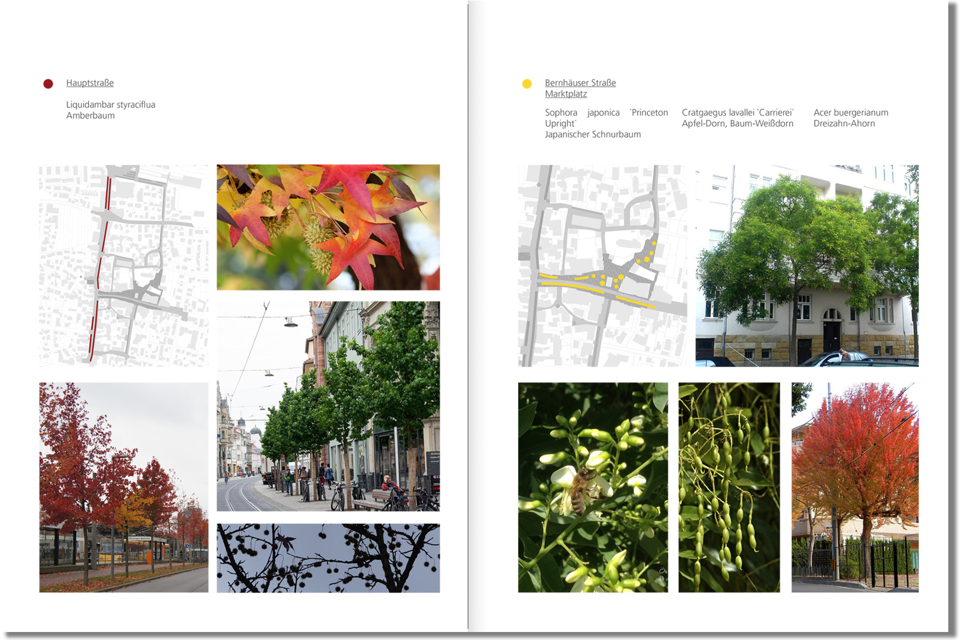Click the red dot beside Hauptstraße
The image size is (960, 640).
48,84
